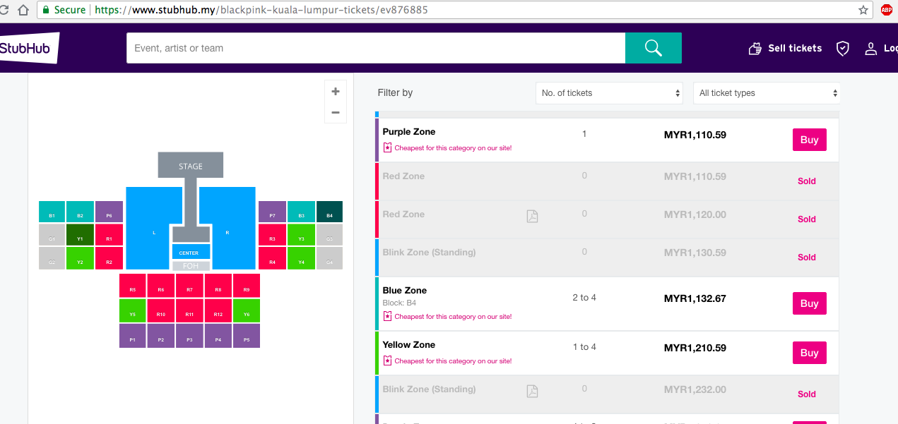Viewport: 898px width, 424px height.
Task: Bookmark page with star icon
Action: (863, 11)
